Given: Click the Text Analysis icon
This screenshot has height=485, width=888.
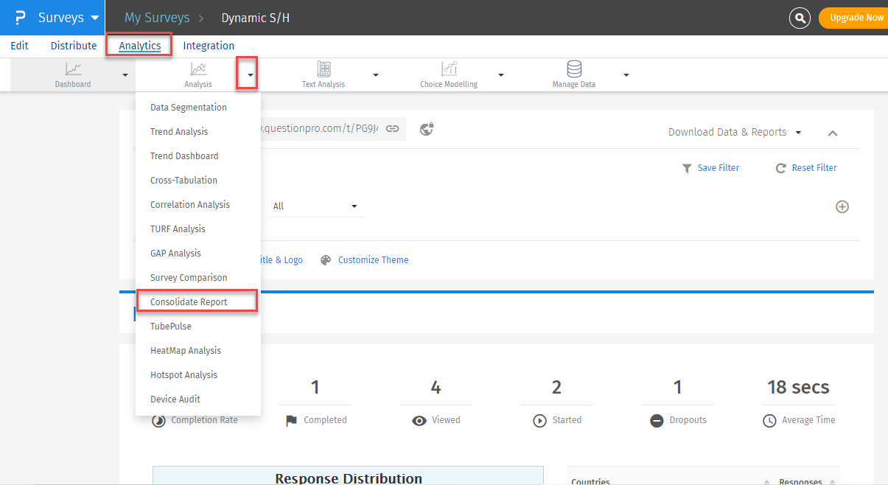Looking at the screenshot, I should [324, 69].
